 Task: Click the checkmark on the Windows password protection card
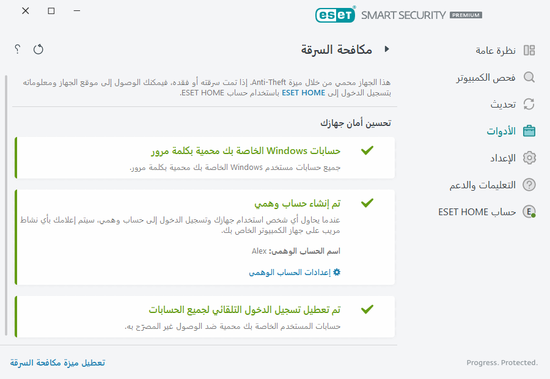(x=367, y=149)
